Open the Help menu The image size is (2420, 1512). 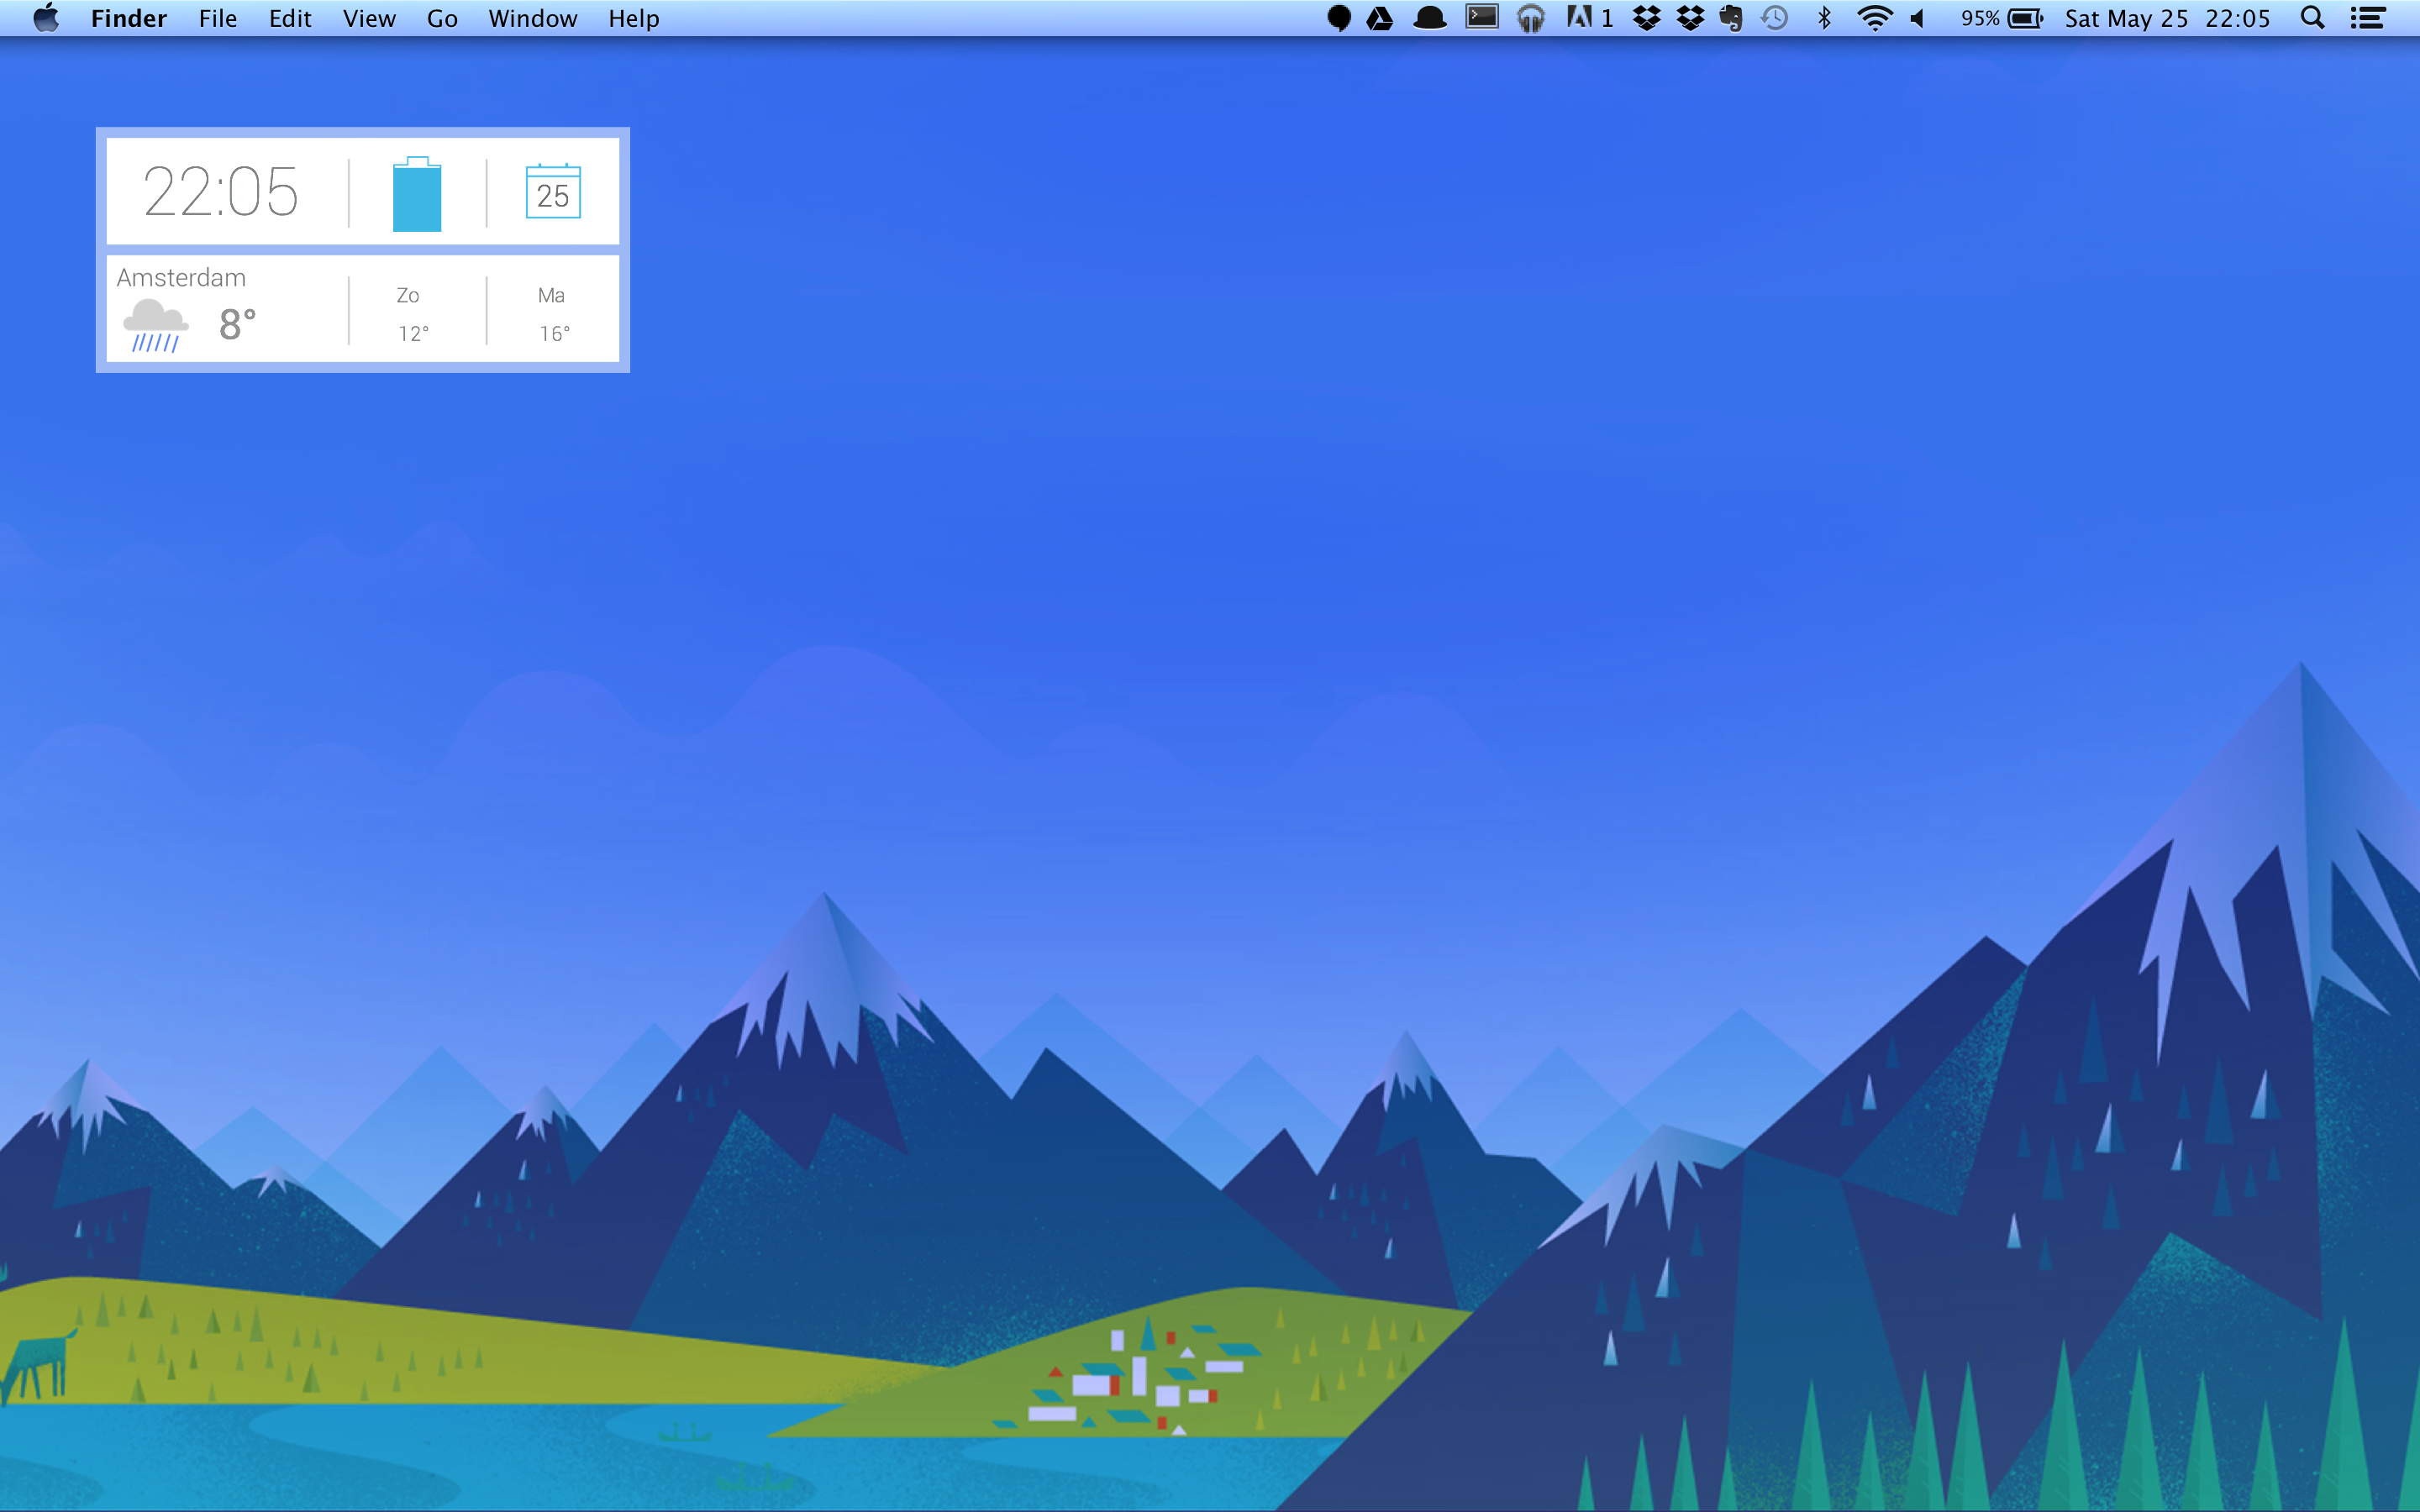(x=634, y=19)
